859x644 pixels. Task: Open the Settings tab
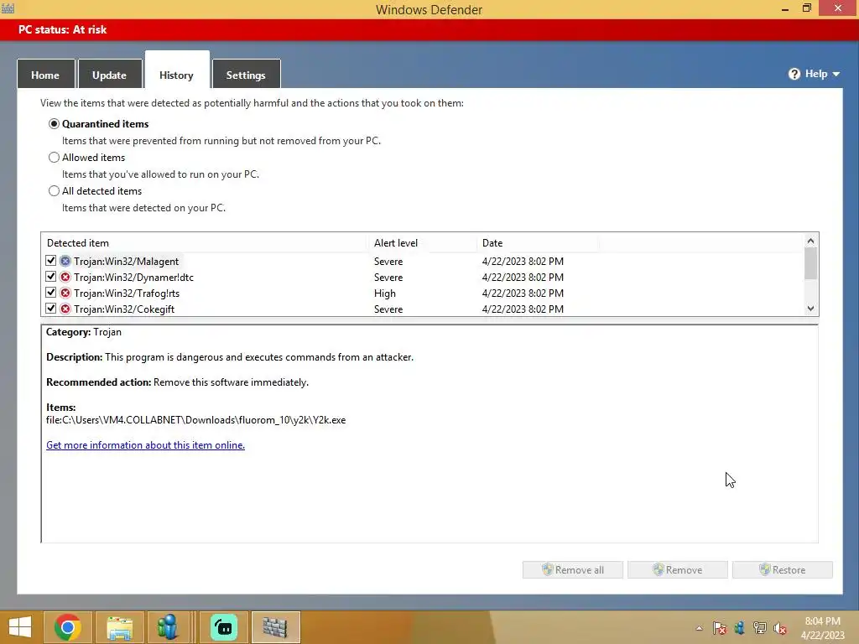[246, 75]
